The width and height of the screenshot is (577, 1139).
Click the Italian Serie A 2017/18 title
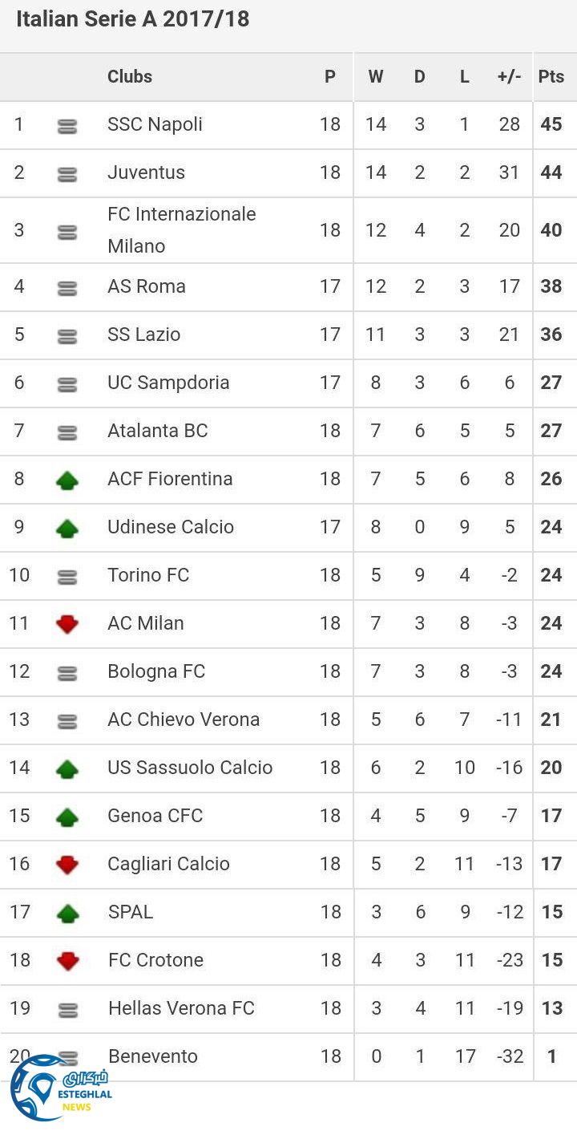tap(132, 19)
